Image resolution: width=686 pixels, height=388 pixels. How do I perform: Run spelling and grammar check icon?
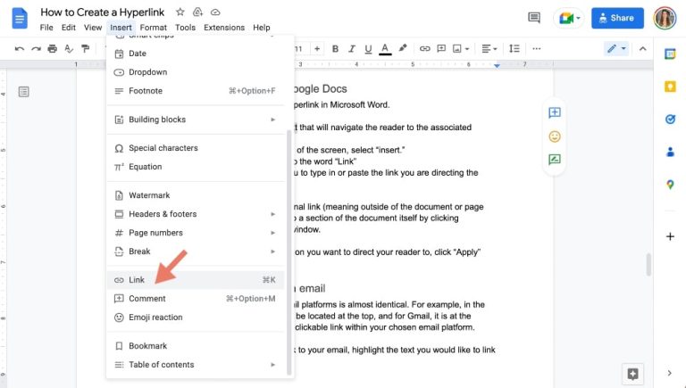click(69, 48)
